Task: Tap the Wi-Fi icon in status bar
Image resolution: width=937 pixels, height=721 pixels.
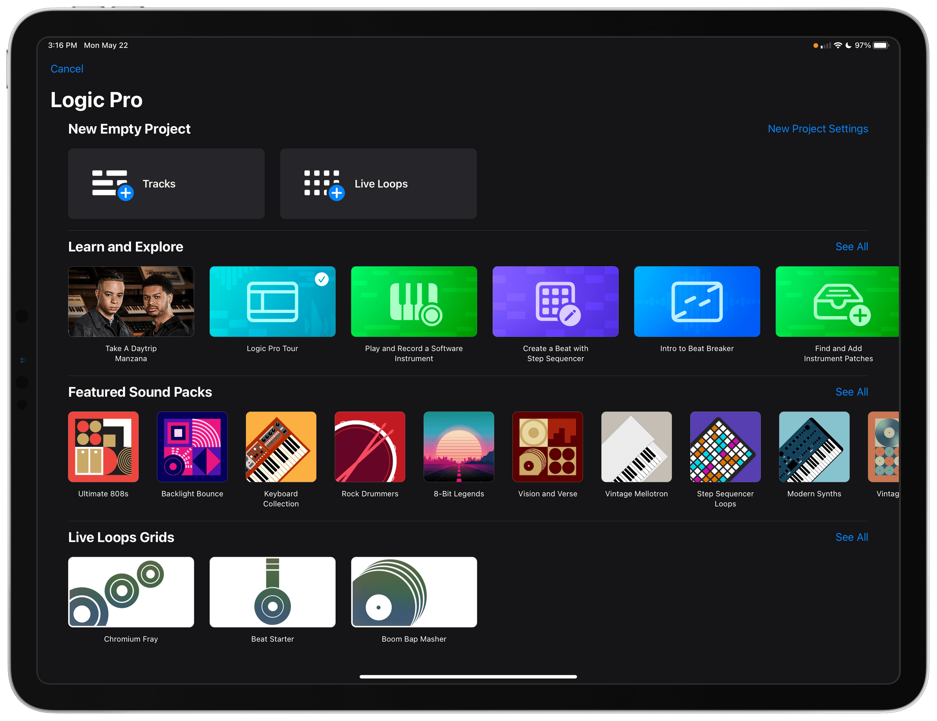Action: click(x=838, y=45)
